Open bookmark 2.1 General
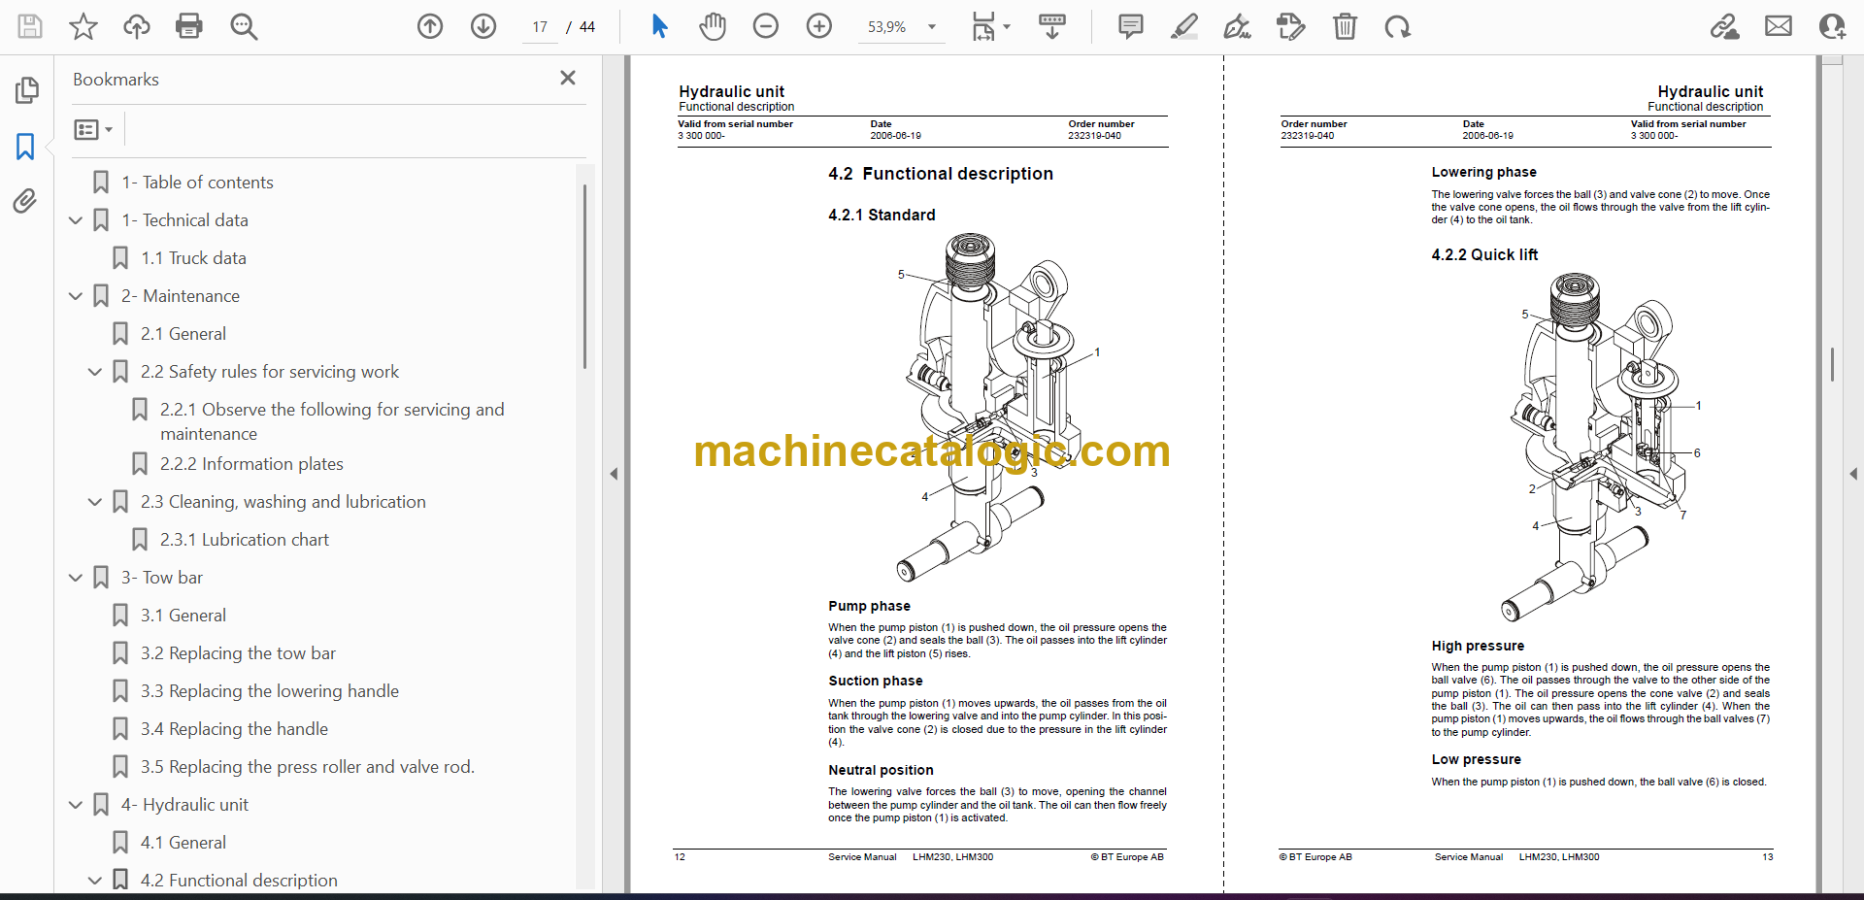 (x=183, y=334)
